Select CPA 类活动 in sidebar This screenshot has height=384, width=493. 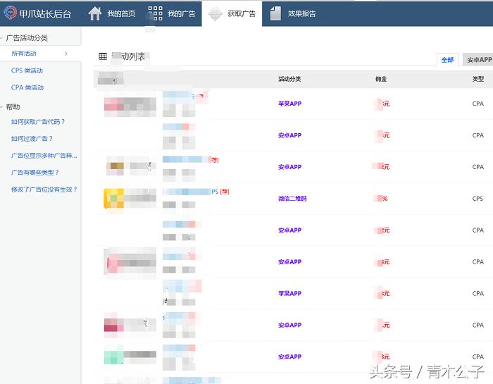27,87
